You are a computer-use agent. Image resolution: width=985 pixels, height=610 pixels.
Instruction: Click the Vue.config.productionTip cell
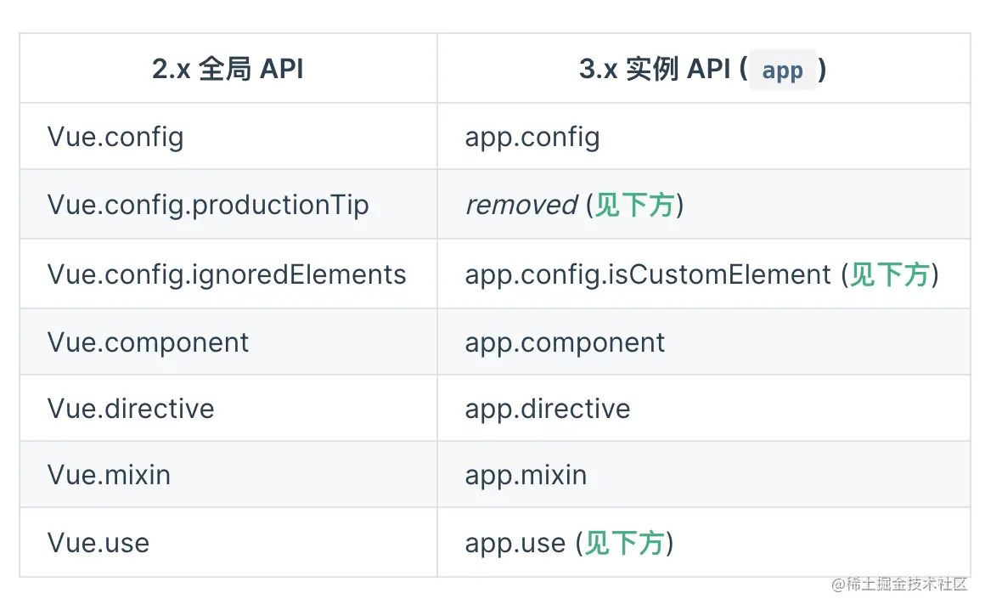(208, 206)
